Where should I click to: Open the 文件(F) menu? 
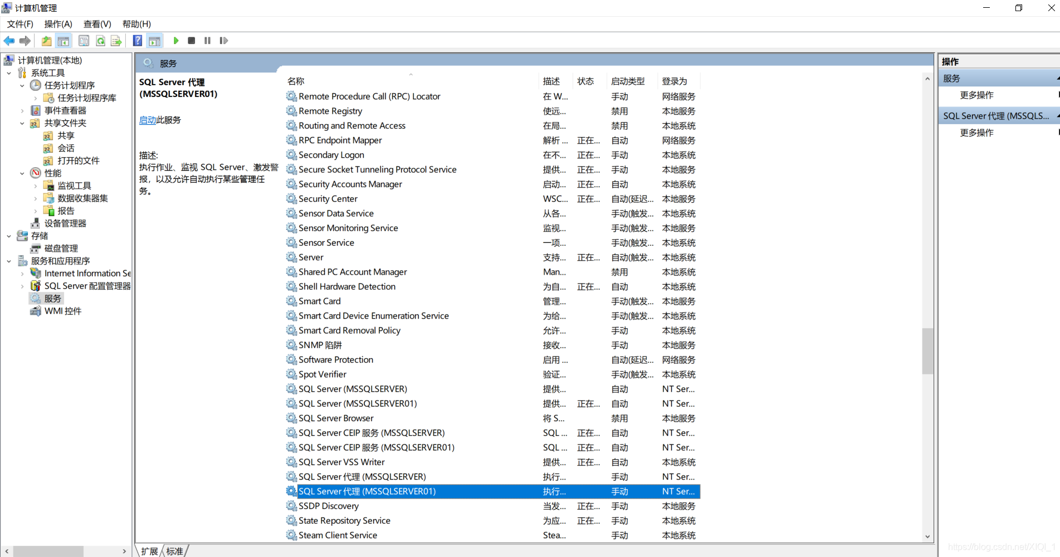click(x=20, y=24)
